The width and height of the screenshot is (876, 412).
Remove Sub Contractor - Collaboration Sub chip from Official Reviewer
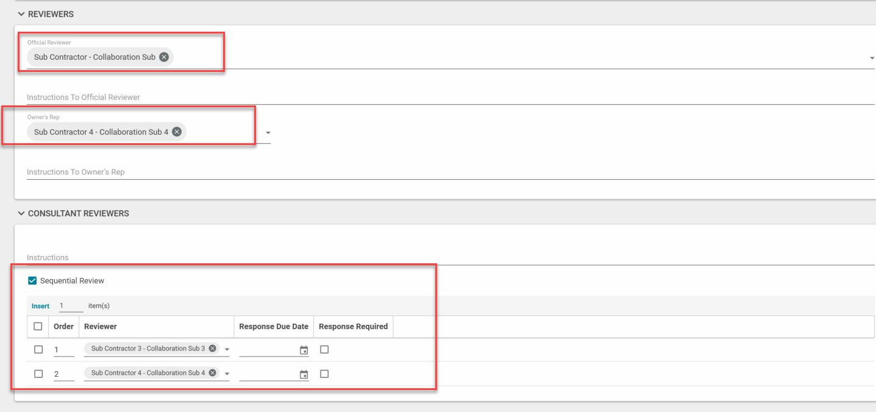(x=164, y=57)
